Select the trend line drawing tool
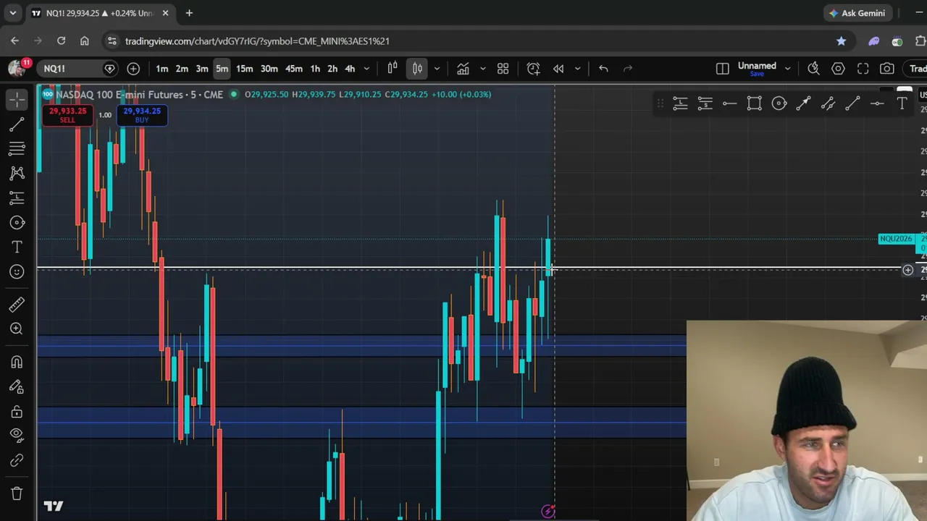The image size is (927, 521). [x=17, y=124]
